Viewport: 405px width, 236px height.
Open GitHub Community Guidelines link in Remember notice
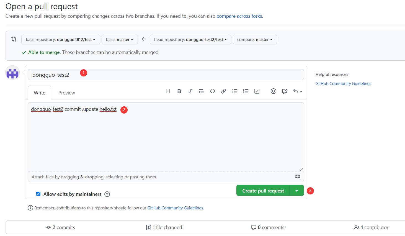click(x=175, y=208)
